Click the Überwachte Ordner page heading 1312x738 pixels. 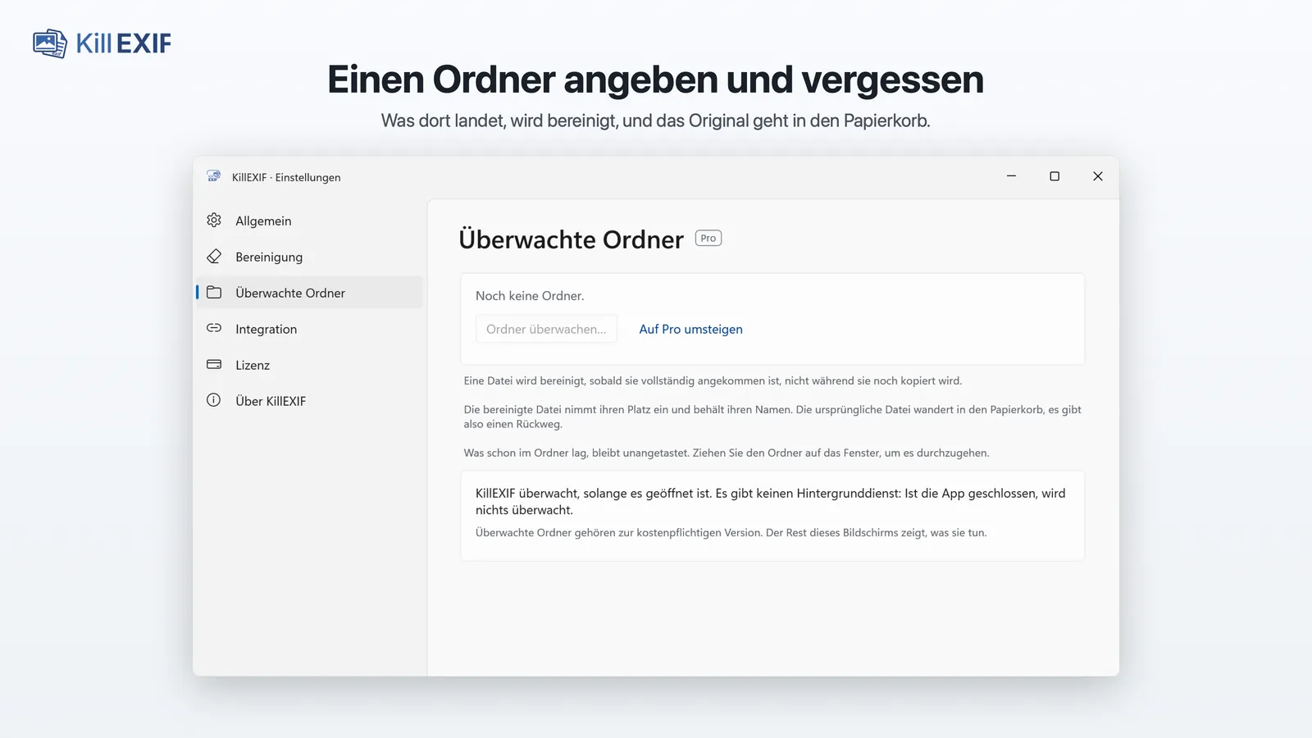click(571, 239)
